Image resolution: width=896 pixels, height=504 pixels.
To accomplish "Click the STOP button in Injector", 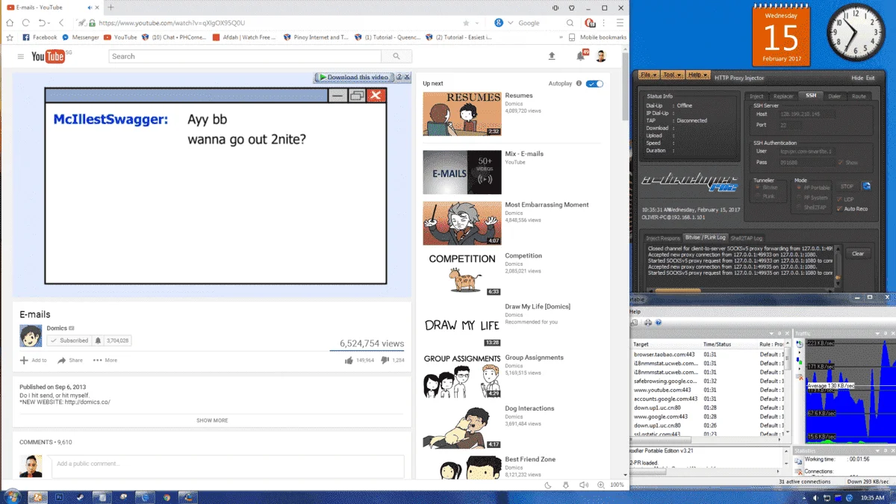I will coord(847,187).
